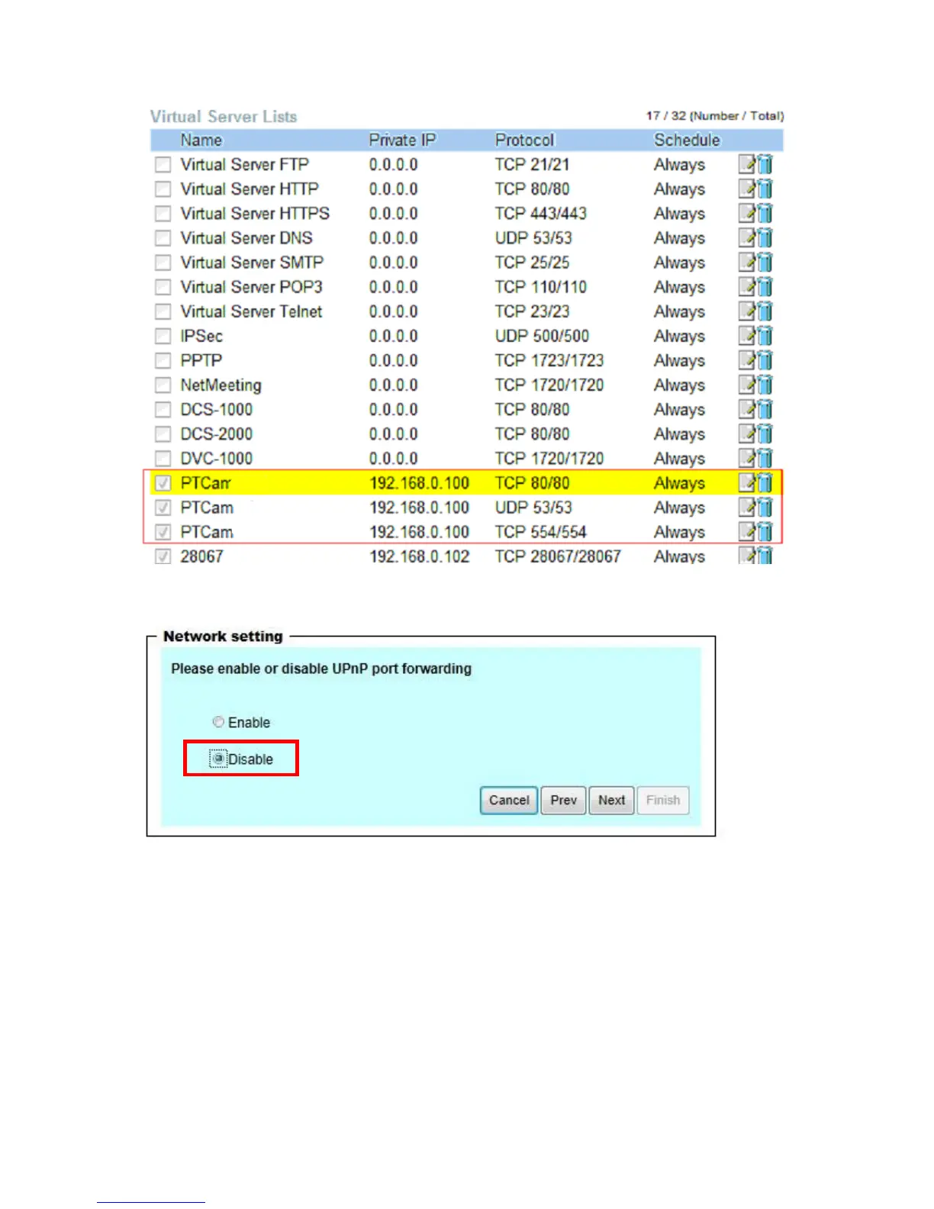Screen dimensions: 934x1209
Task: Click the trash icon for IPSec
Action: [x=765, y=335]
